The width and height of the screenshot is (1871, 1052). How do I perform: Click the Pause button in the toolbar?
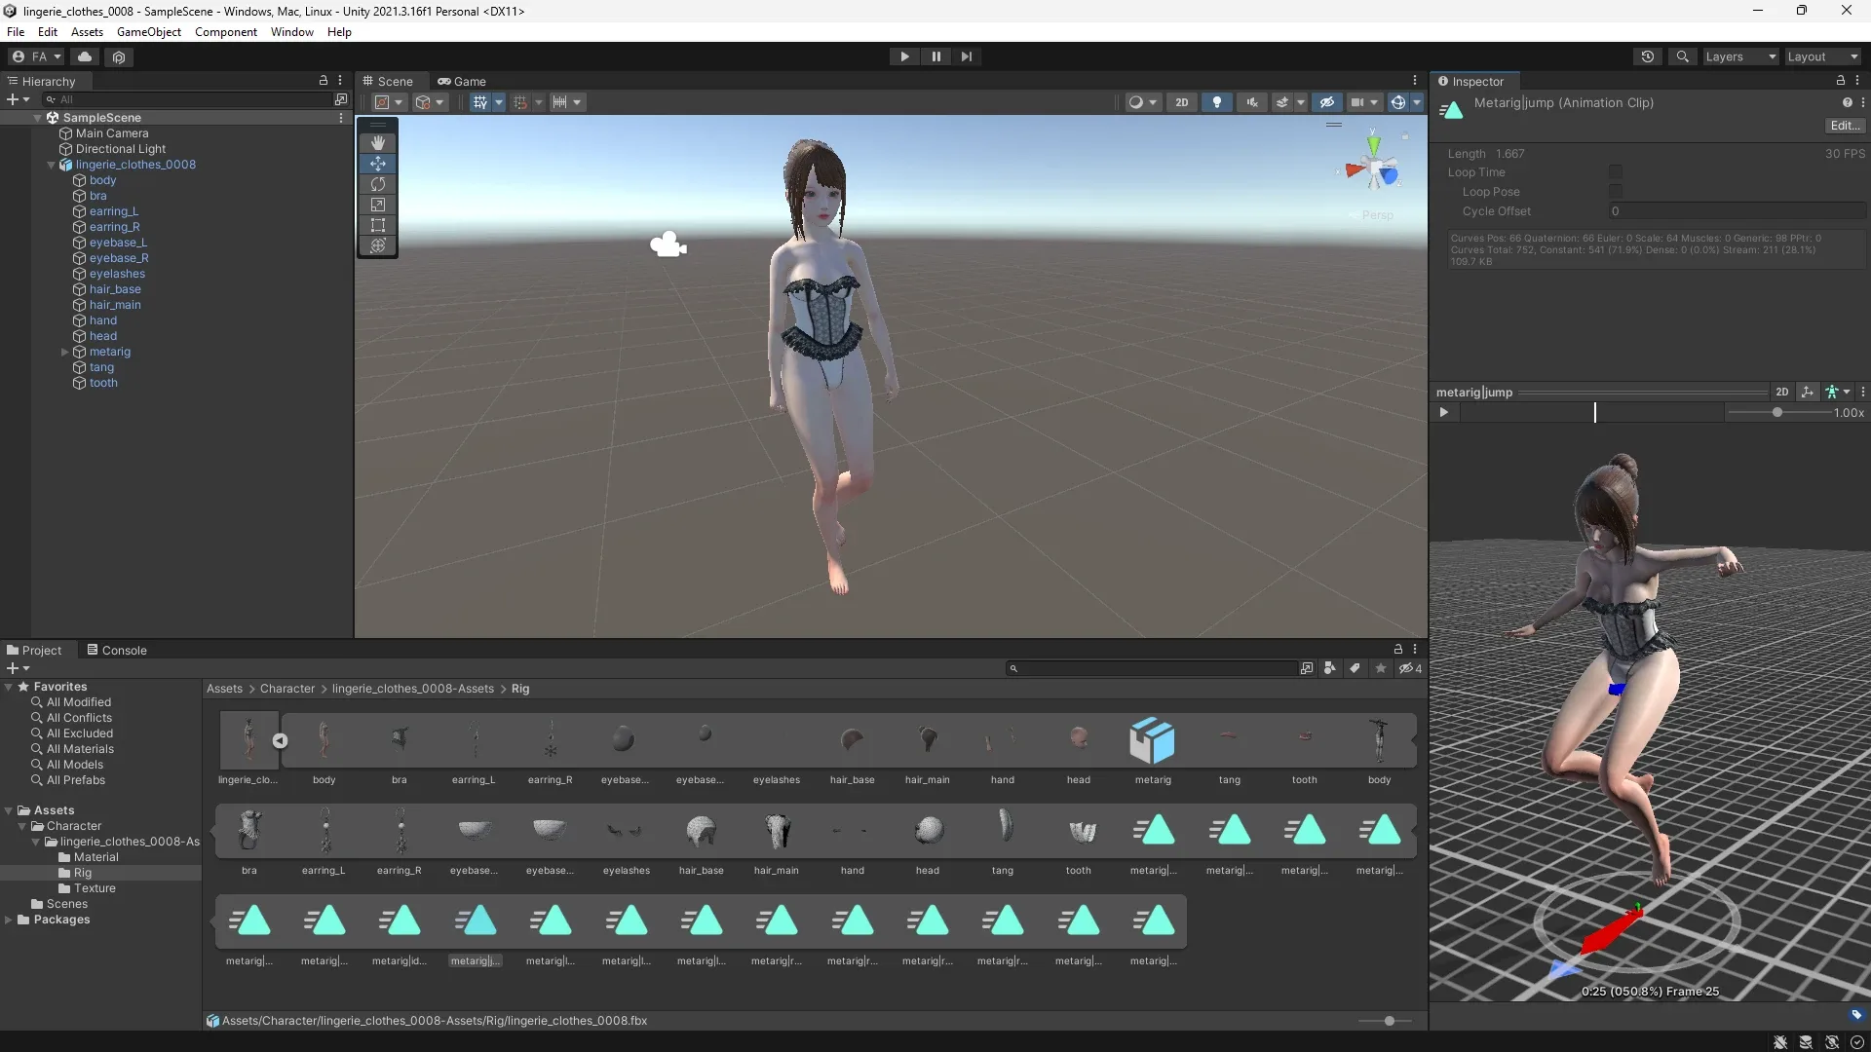coord(935,56)
